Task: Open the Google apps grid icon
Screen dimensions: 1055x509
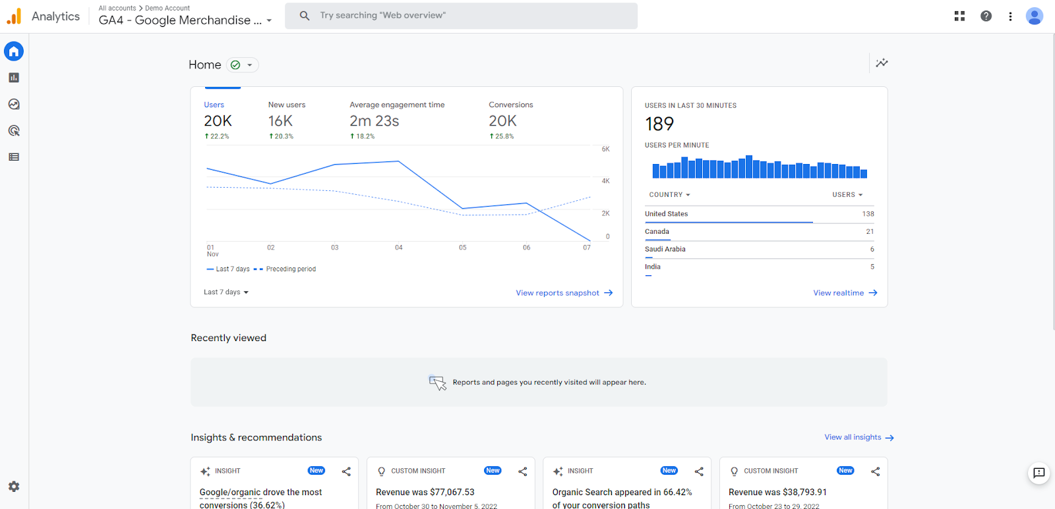Action: (x=959, y=16)
